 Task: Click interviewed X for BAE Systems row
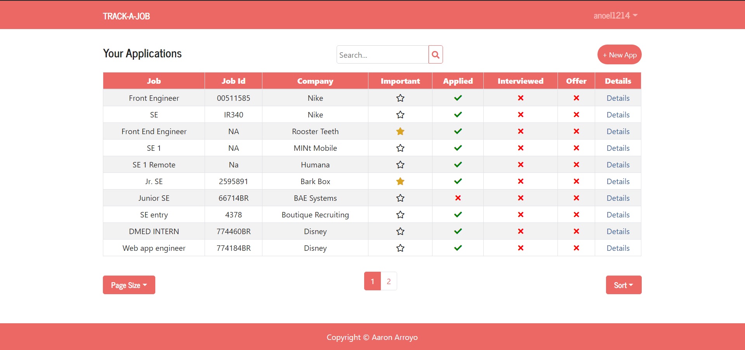pos(521,198)
